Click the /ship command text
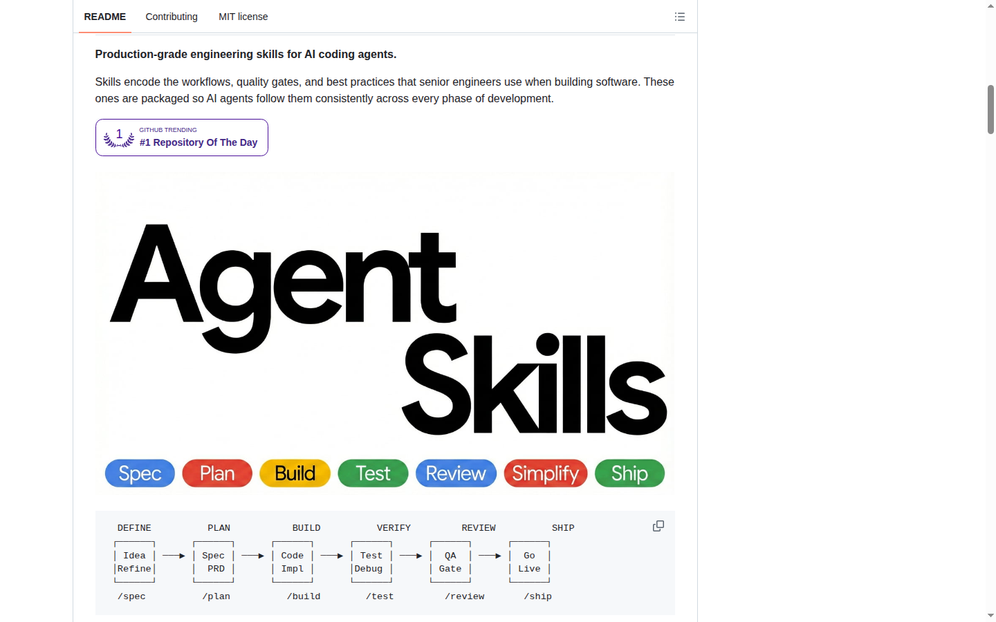The image size is (996, 622). coord(537,596)
